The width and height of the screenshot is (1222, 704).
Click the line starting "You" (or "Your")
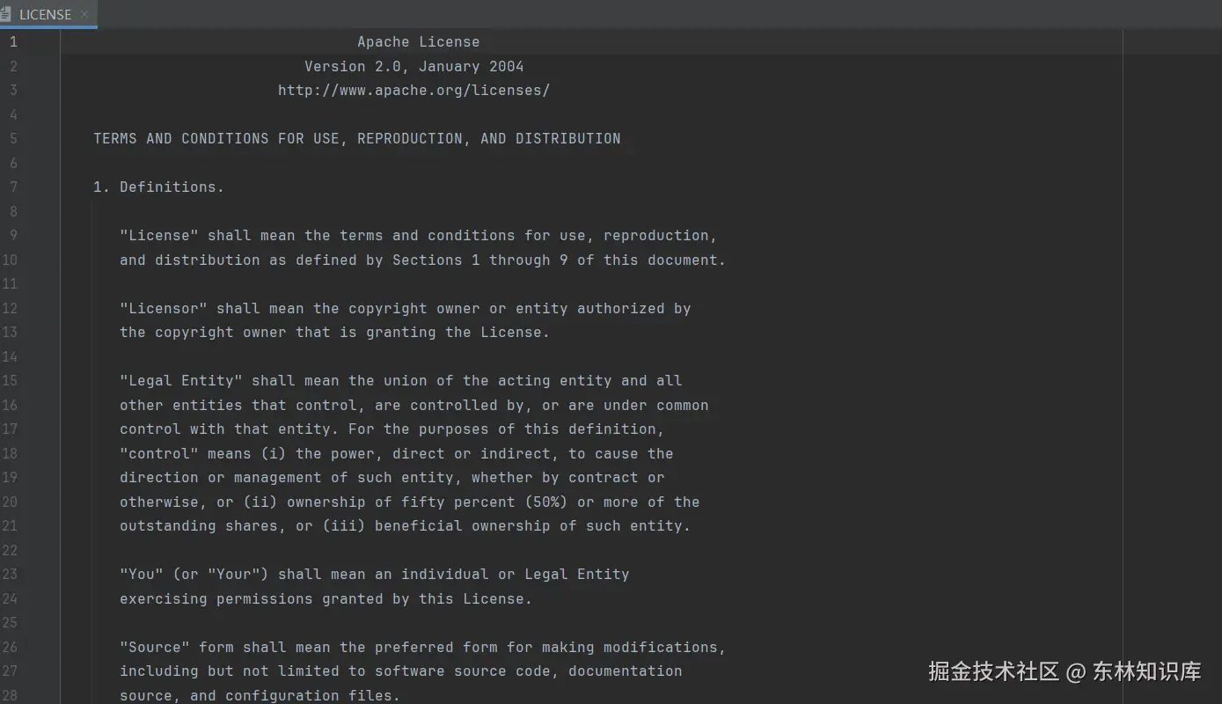click(375, 574)
